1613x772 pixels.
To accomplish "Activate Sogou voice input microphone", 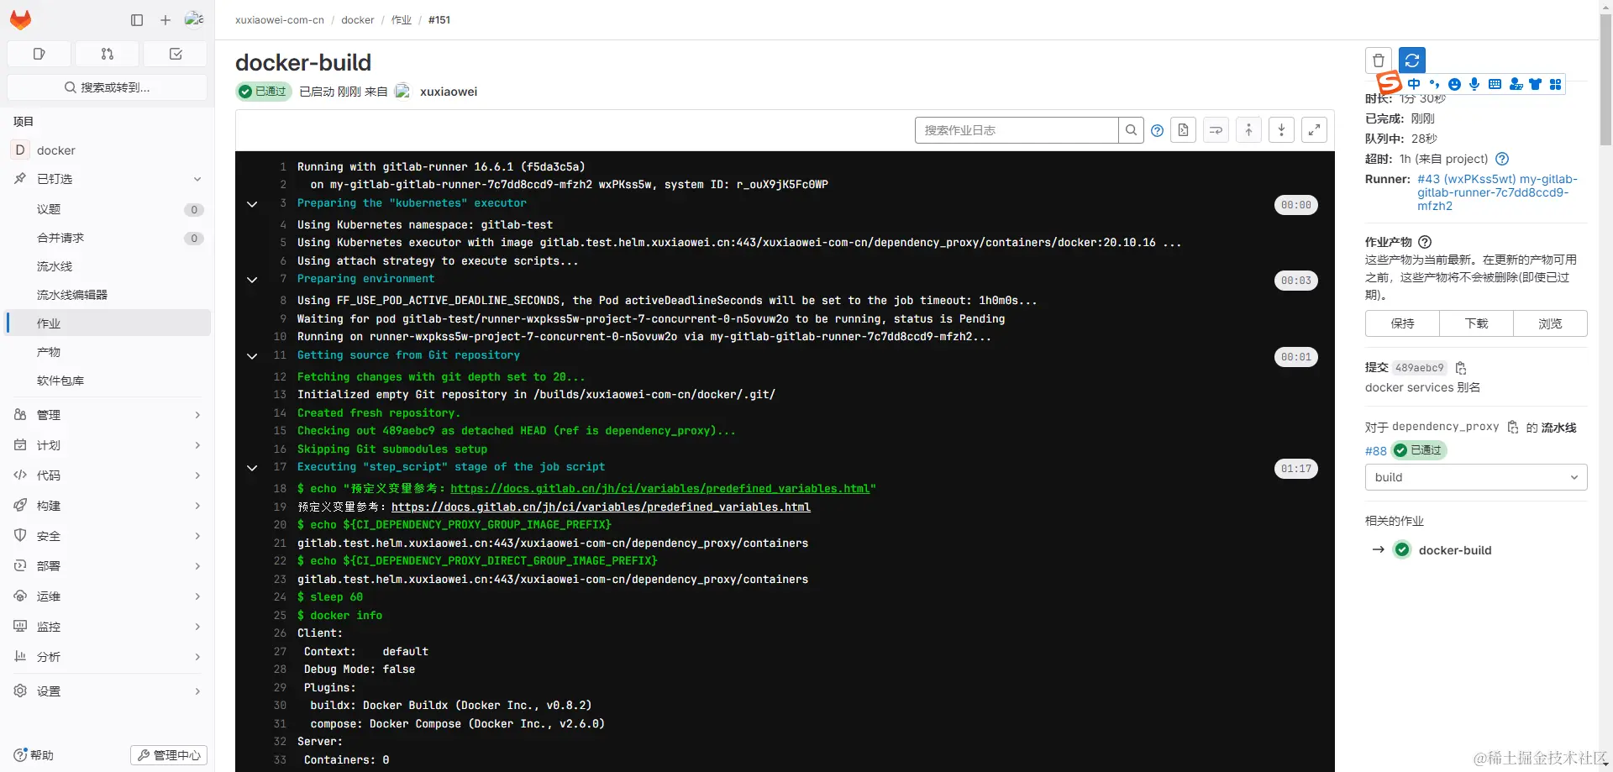I will [x=1474, y=84].
